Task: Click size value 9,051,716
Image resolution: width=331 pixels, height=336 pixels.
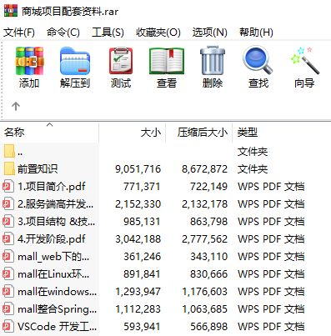Action: coord(138,169)
